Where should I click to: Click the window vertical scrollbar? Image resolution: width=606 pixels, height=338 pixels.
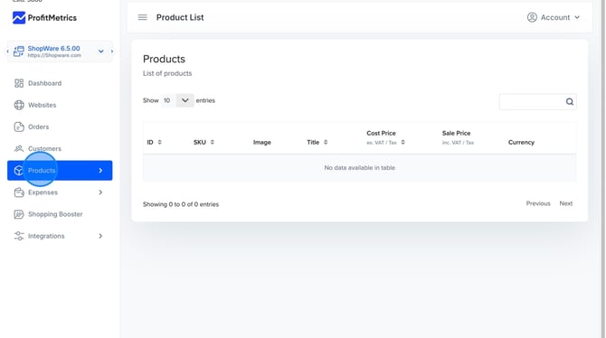603,169
